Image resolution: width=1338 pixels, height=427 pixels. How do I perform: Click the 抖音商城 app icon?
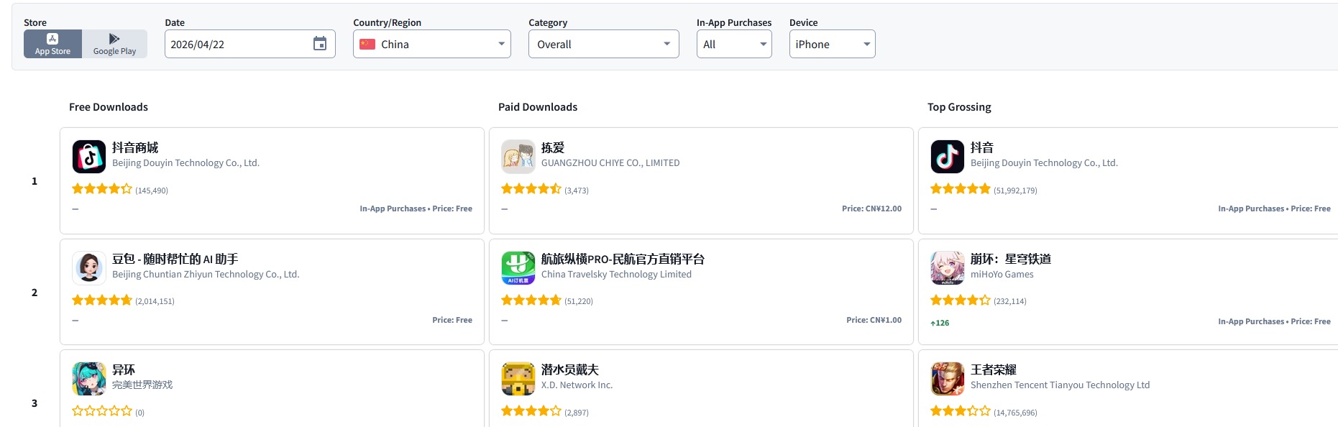tap(89, 157)
